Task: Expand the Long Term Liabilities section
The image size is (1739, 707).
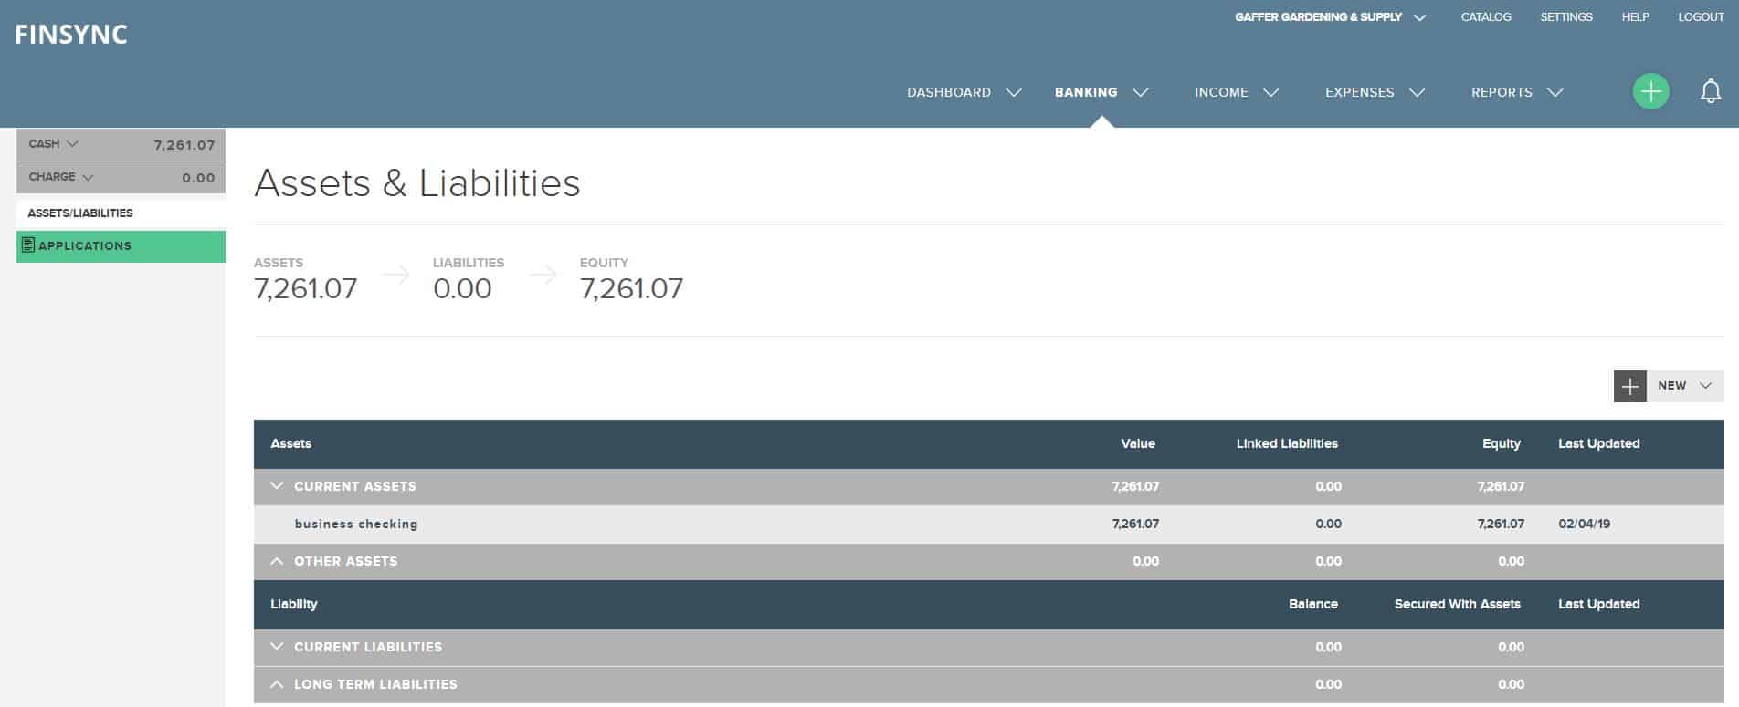Action: (x=277, y=684)
